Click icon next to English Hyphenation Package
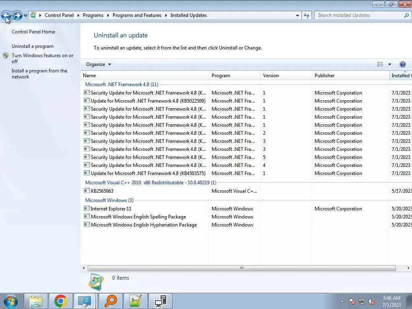Viewport: 412px width, 309px height. (87, 225)
